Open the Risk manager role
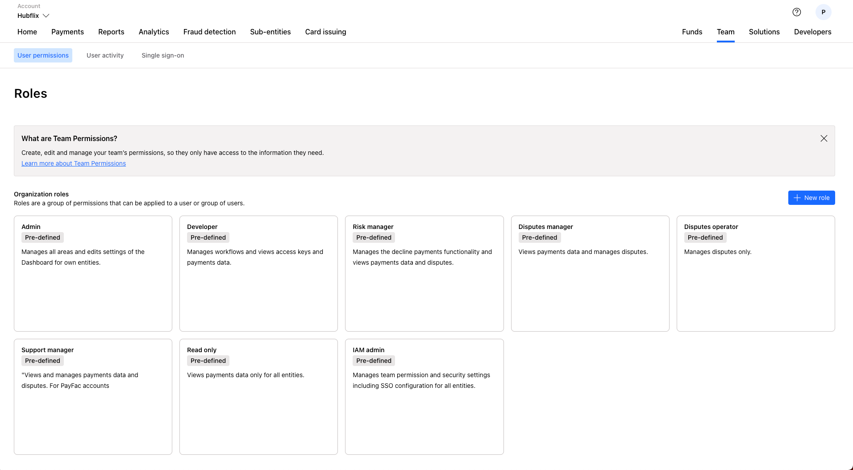853x470 pixels. (x=424, y=273)
